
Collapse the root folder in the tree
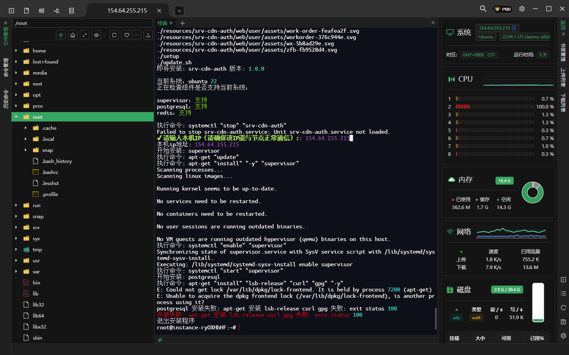click(16, 117)
